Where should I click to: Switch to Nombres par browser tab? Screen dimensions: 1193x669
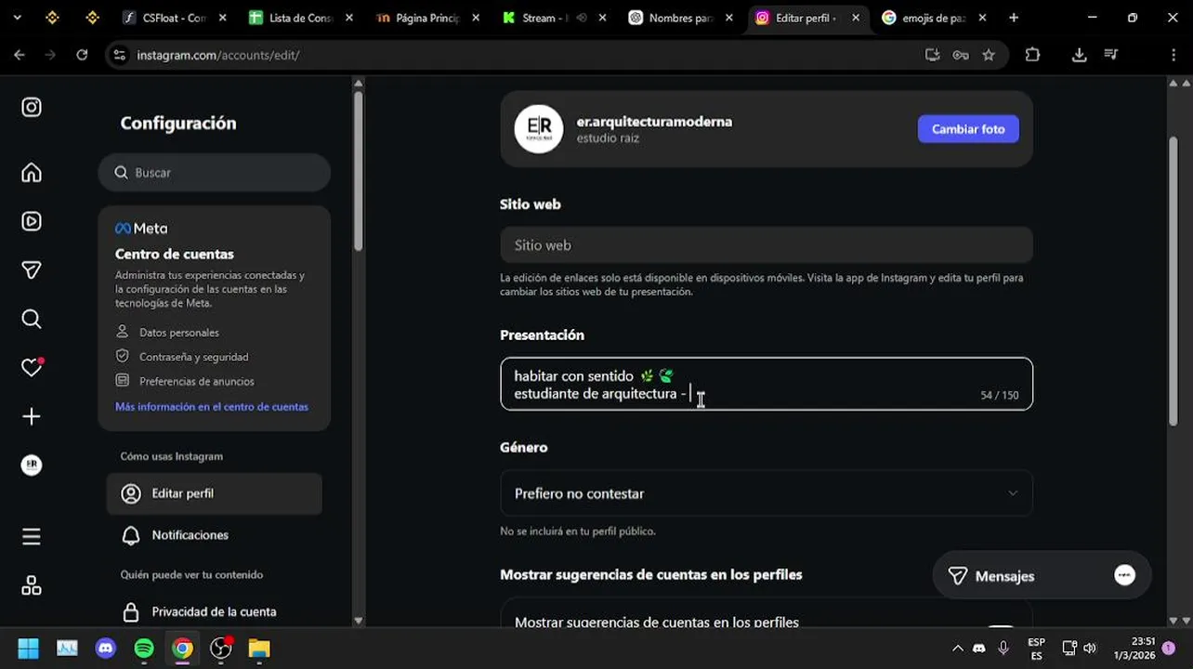click(680, 18)
